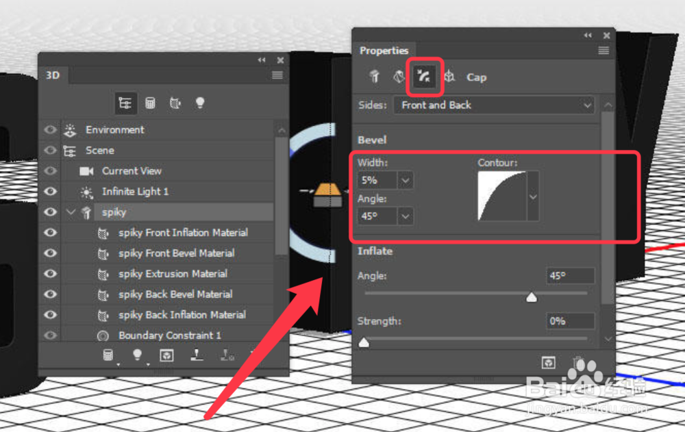This screenshot has width=685, height=432.
Task: Open the bevel Contour picker dropdown
Action: tap(532, 196)
